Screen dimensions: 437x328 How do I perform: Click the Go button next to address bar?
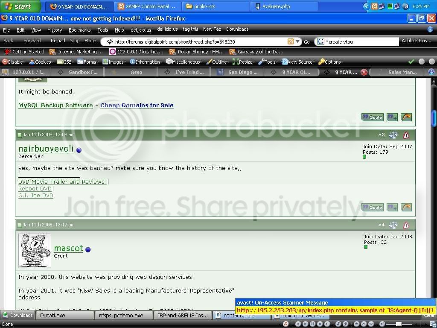point(307,42)
